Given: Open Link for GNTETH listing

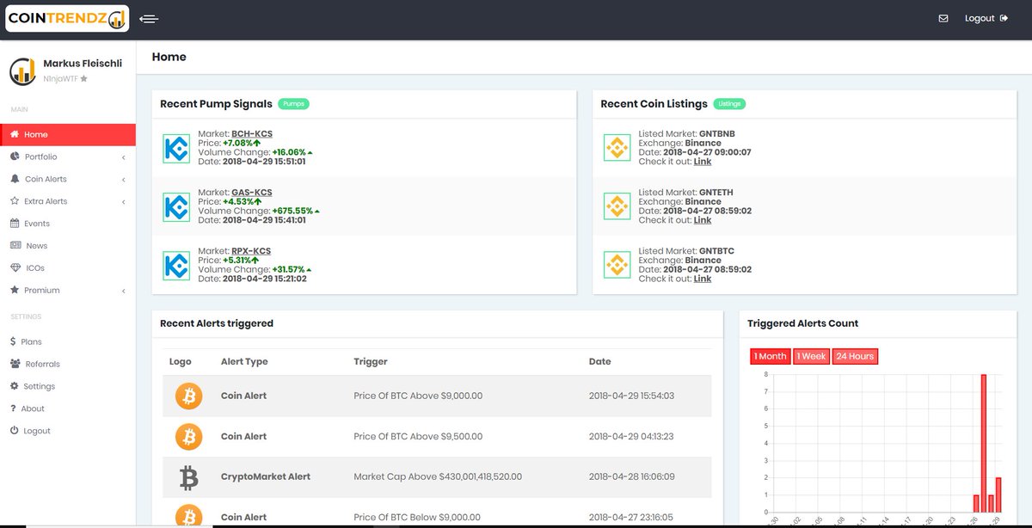Looking at the screenshot, I should [x=703, y=220].
